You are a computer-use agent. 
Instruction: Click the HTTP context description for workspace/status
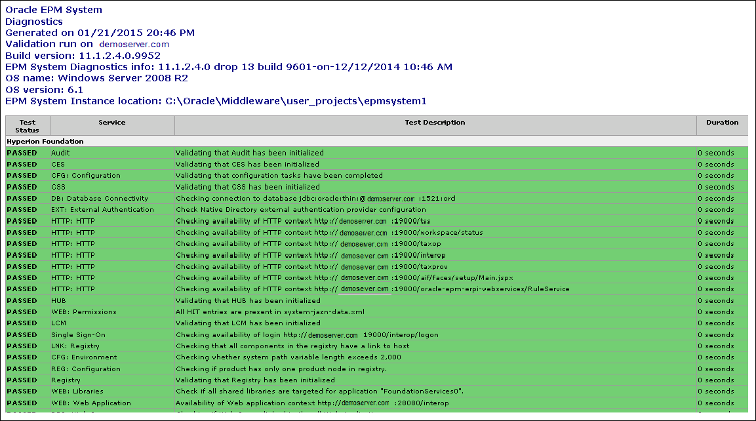click(329, 232)
